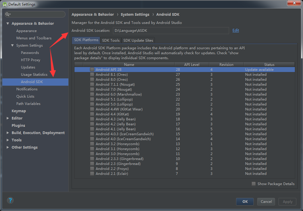Expand the Editor settings group
The height and width of the screenshot is (211, 303).
tap(8, 118)
